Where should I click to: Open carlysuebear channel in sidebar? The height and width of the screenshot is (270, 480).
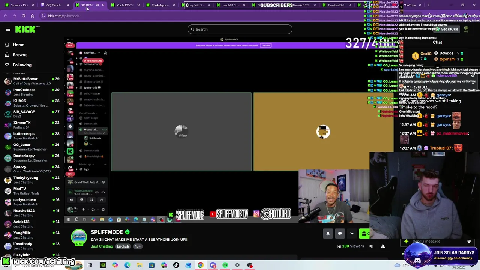32,202
